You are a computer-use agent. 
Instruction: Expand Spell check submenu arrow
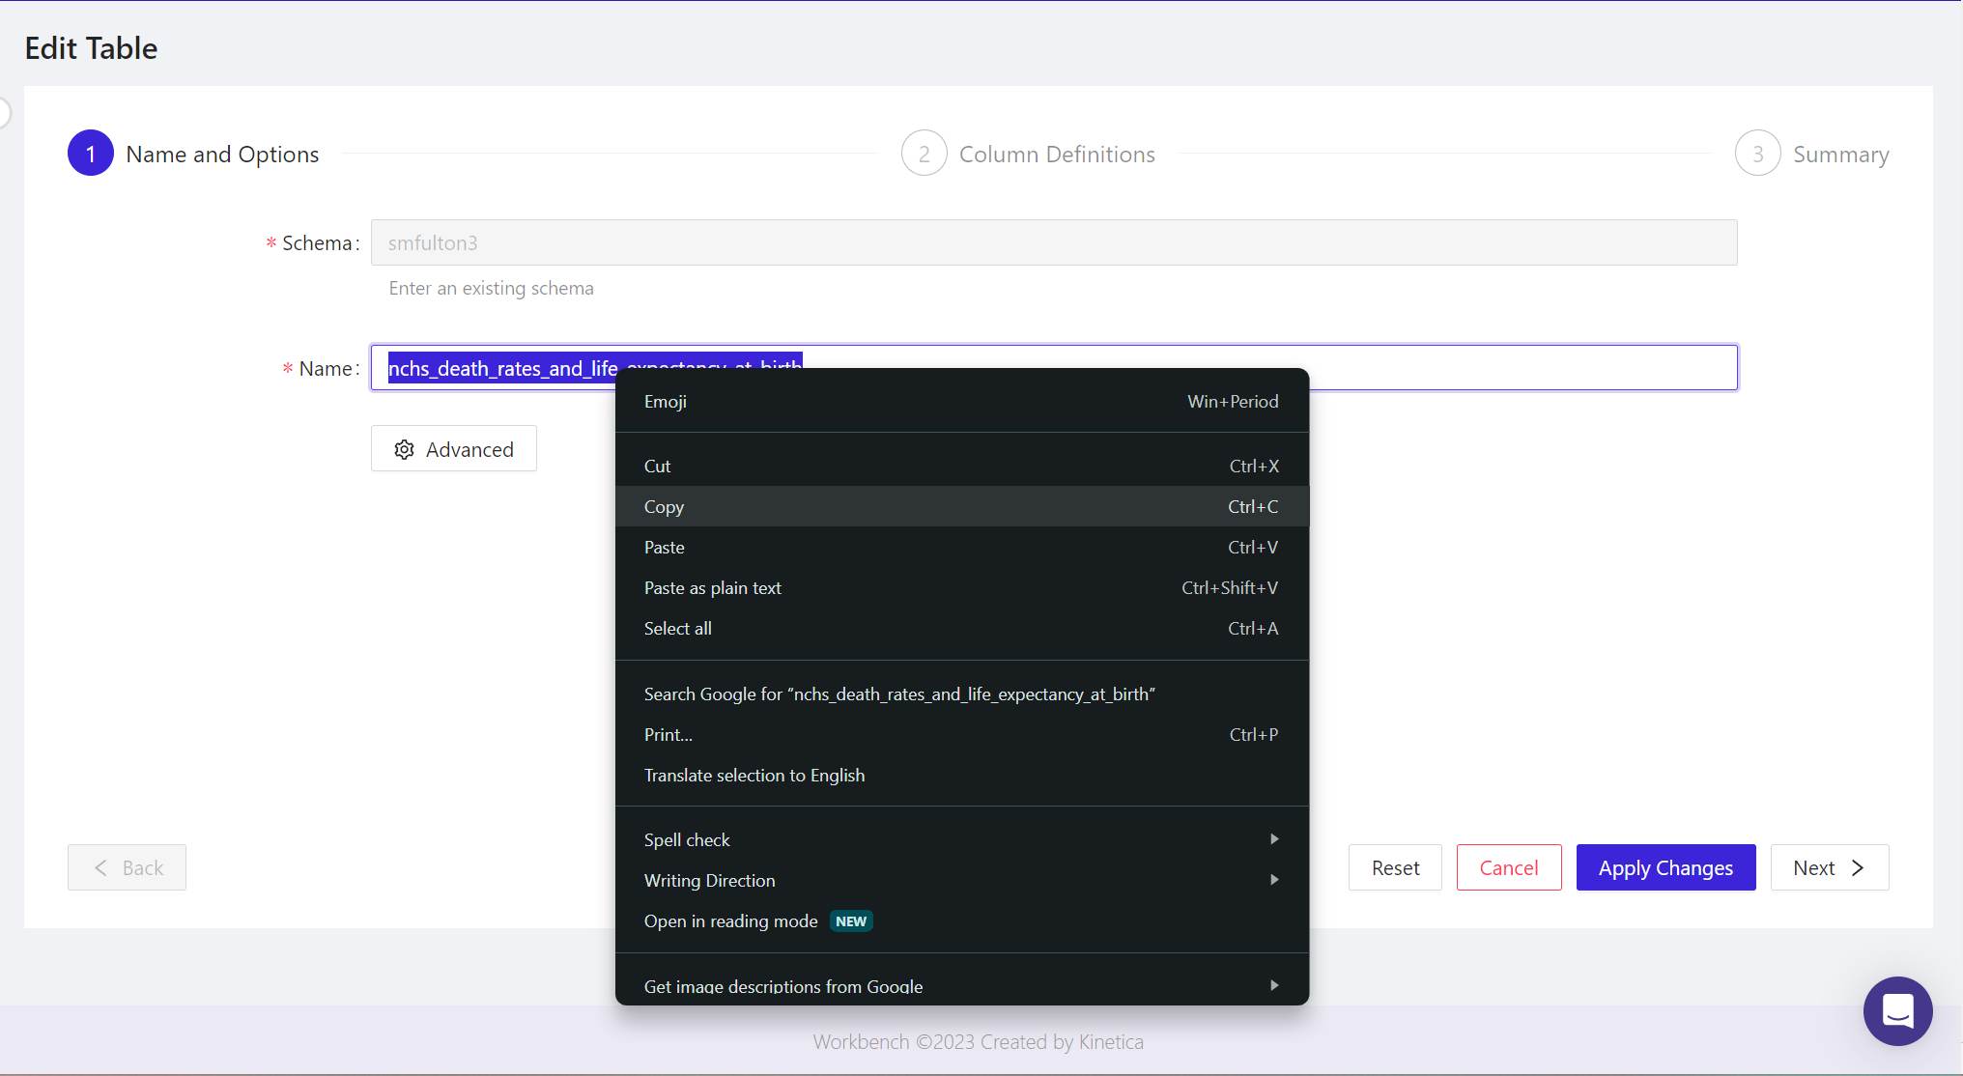click(1273, 839)
